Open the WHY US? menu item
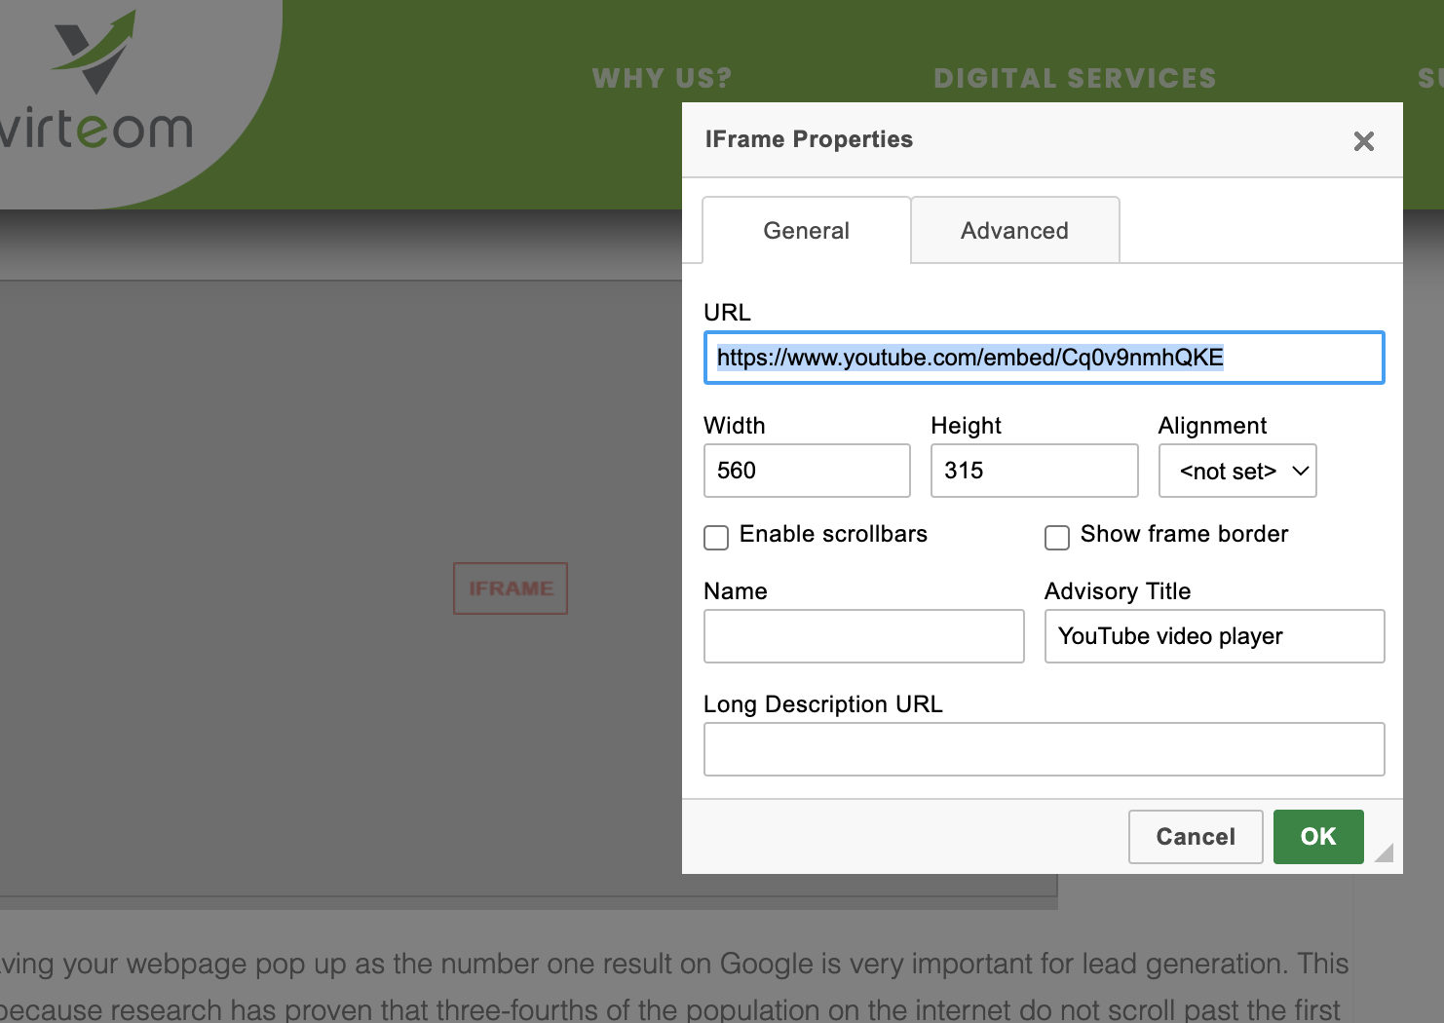The image size is (1444, 1023). click(x=662, y=78)
